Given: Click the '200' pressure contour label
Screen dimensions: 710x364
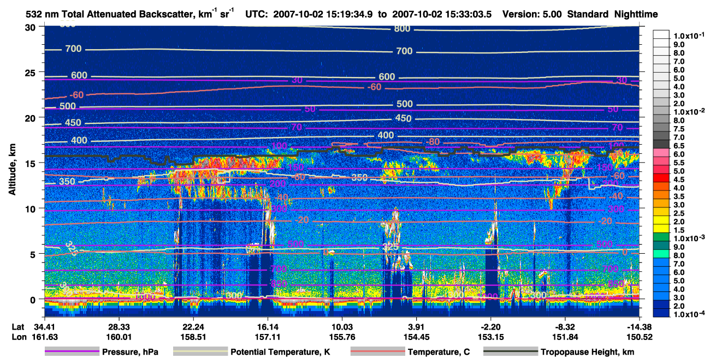Looking at the screenshot, I should point(277,184).
